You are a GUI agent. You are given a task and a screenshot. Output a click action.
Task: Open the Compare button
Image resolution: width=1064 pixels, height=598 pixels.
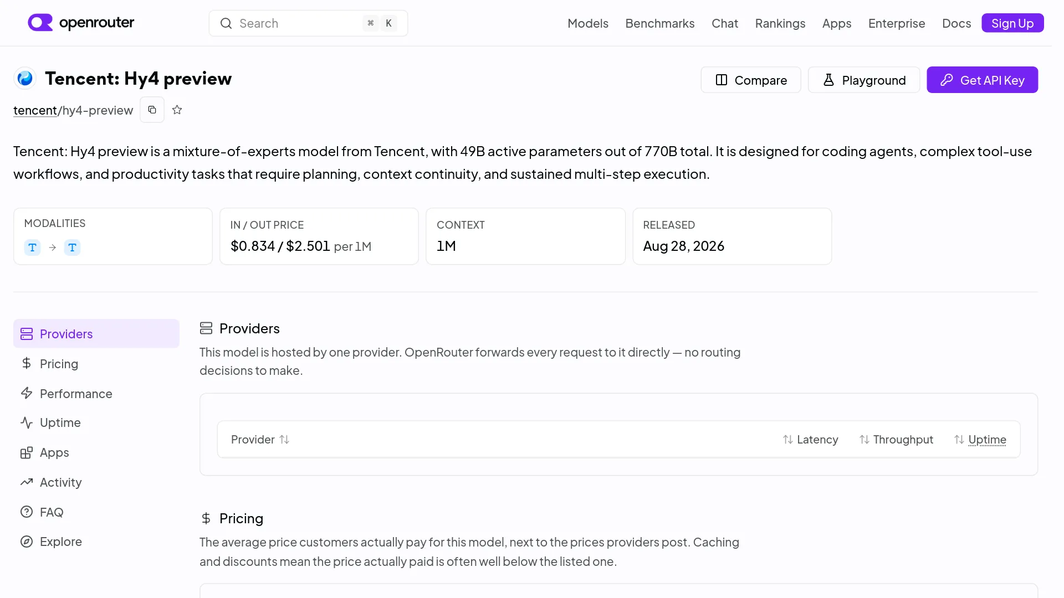click(750, 80)
